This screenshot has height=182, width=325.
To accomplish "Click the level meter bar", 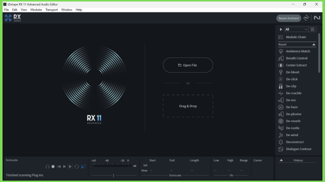I will [112, 166].
